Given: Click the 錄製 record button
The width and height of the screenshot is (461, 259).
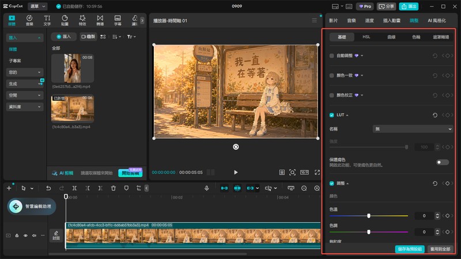Looking at the screenshot, I should [x=88, y=37].
